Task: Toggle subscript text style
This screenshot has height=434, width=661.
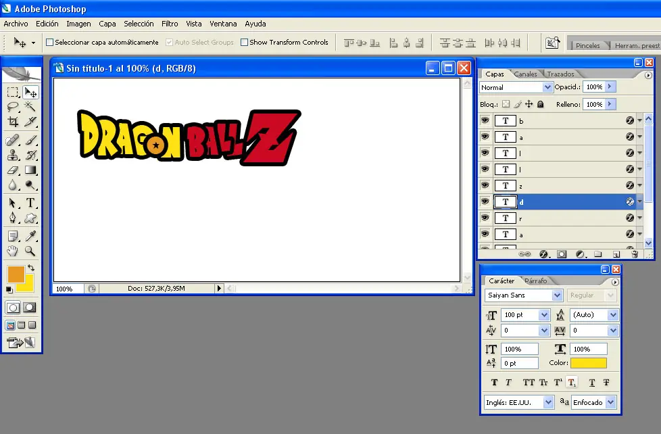Action: (572, 383)
